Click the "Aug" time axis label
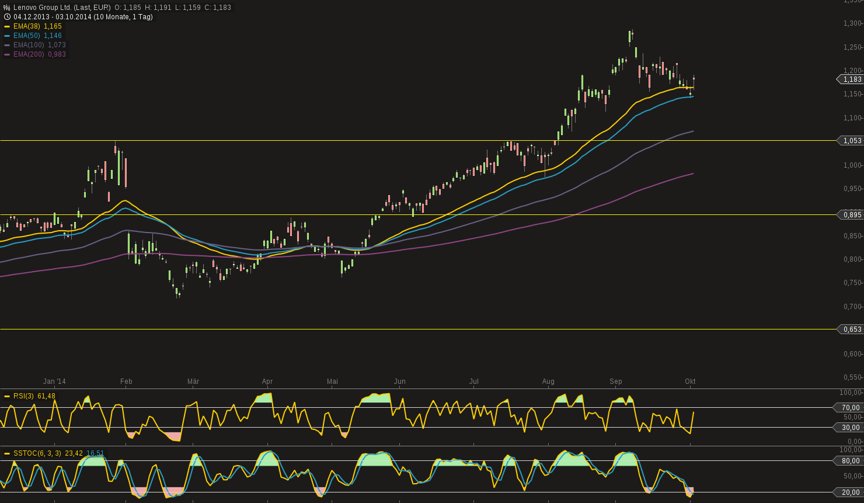Viewport: 864px width, 503px height. click(x=548, y=381)
